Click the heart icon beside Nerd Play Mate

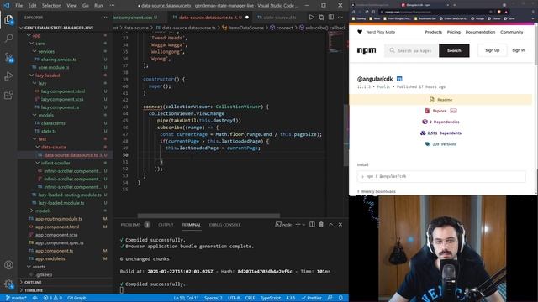click(360, 32)
